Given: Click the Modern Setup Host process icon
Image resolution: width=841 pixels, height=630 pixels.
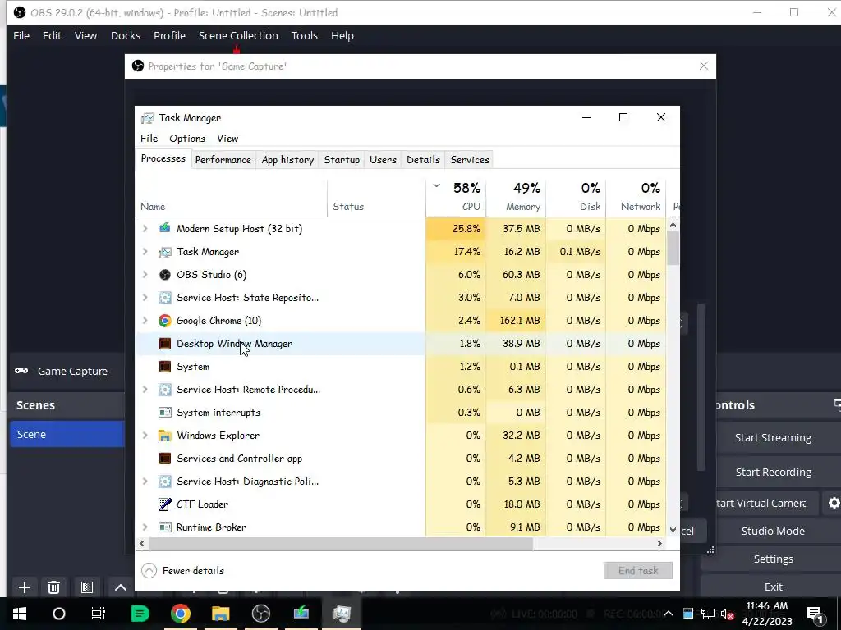Looking at the screenshot, I should [x=164, y=228].
